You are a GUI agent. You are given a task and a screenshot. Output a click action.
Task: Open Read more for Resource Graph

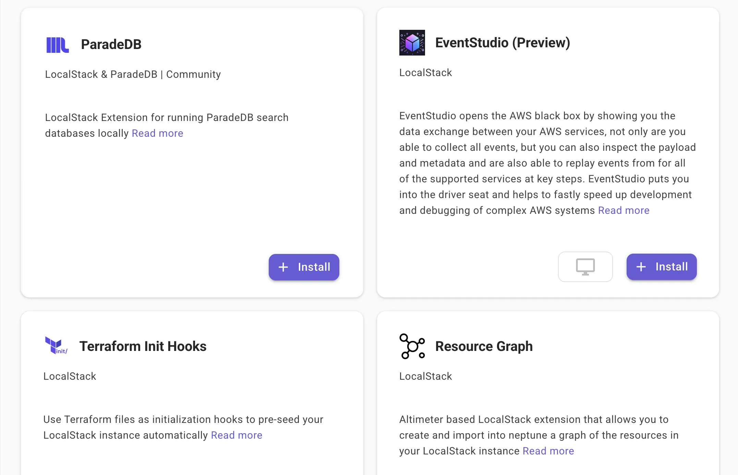[548, 451]
